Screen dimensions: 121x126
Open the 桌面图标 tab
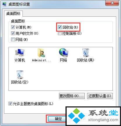[x=13, y=13]
